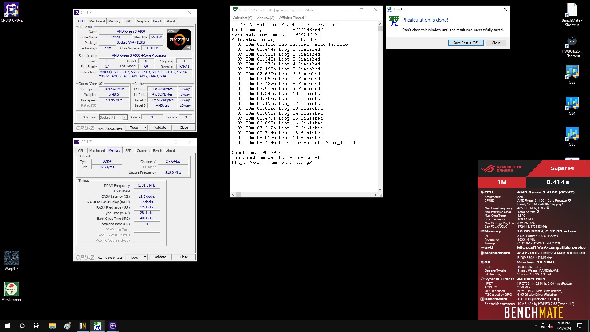Click Validate in top CPU-Z window

tap(160, 128)
